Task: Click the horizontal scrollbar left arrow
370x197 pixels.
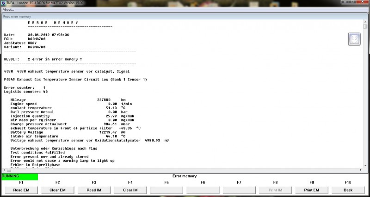Action: [4, 170]
